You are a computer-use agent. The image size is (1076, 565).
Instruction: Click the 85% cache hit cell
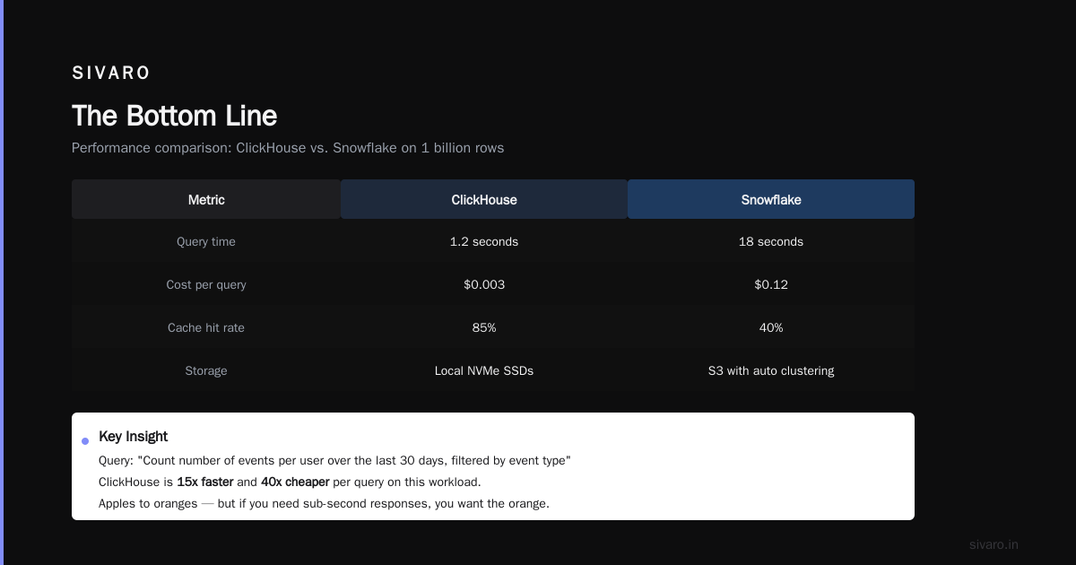[x=484, y=328]
